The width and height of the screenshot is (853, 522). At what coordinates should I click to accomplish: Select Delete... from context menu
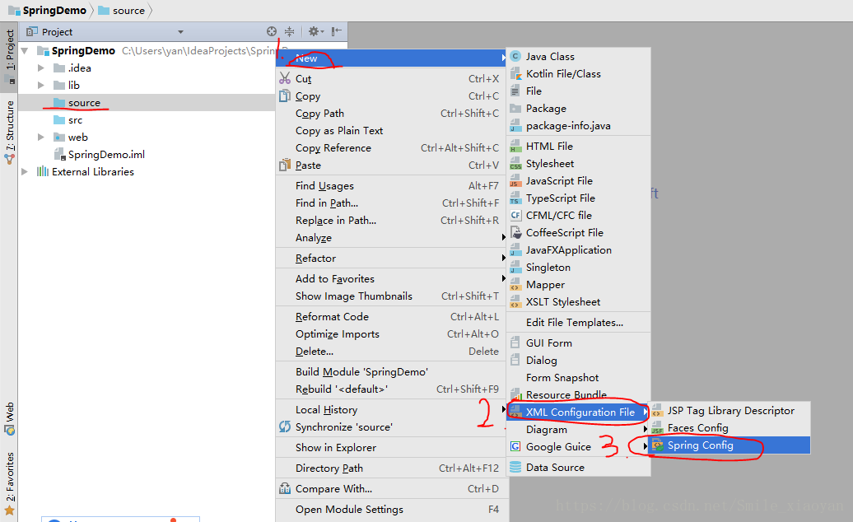coord(390,352)
